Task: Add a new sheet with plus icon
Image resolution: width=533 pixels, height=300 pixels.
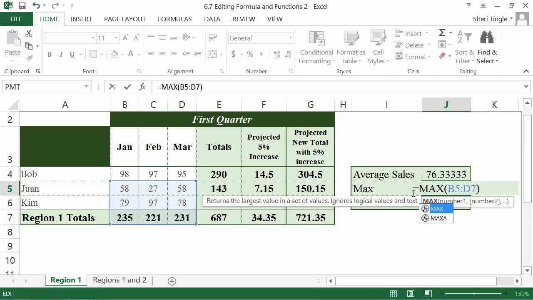Action: (x=172, y=281)
